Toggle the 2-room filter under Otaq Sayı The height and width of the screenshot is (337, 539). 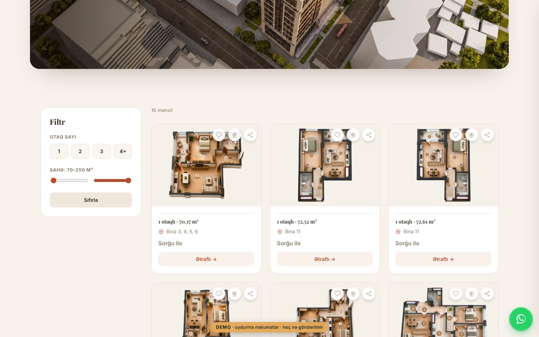click(x=80, y=151)
